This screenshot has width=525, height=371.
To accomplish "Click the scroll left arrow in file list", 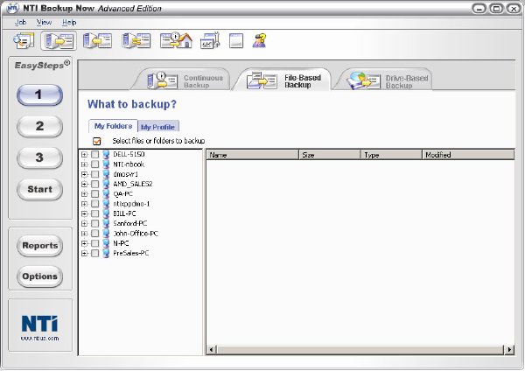I will pyautogui.click(x=211, y=350).
